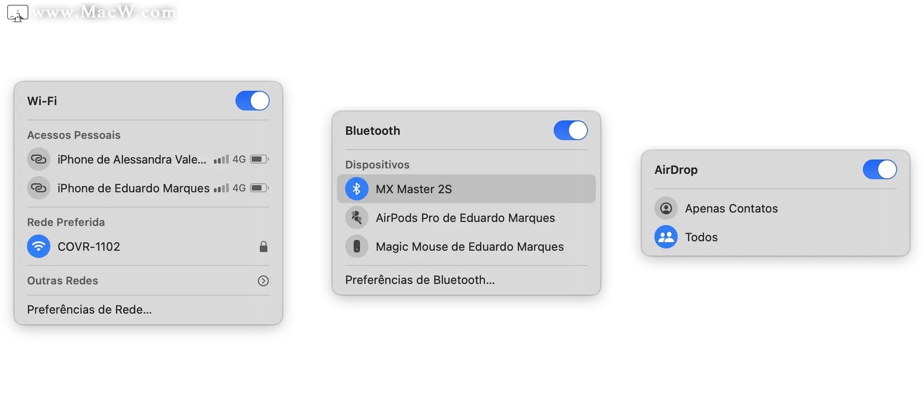Expand Outras Redes with the arrow
The height and width of the screenshot is (412, 924).
point(263,281)
